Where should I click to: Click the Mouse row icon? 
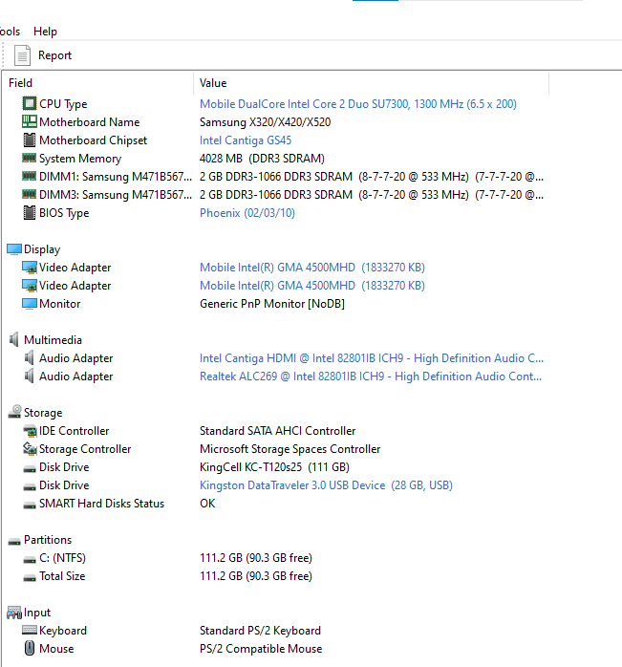click(30, 648)
